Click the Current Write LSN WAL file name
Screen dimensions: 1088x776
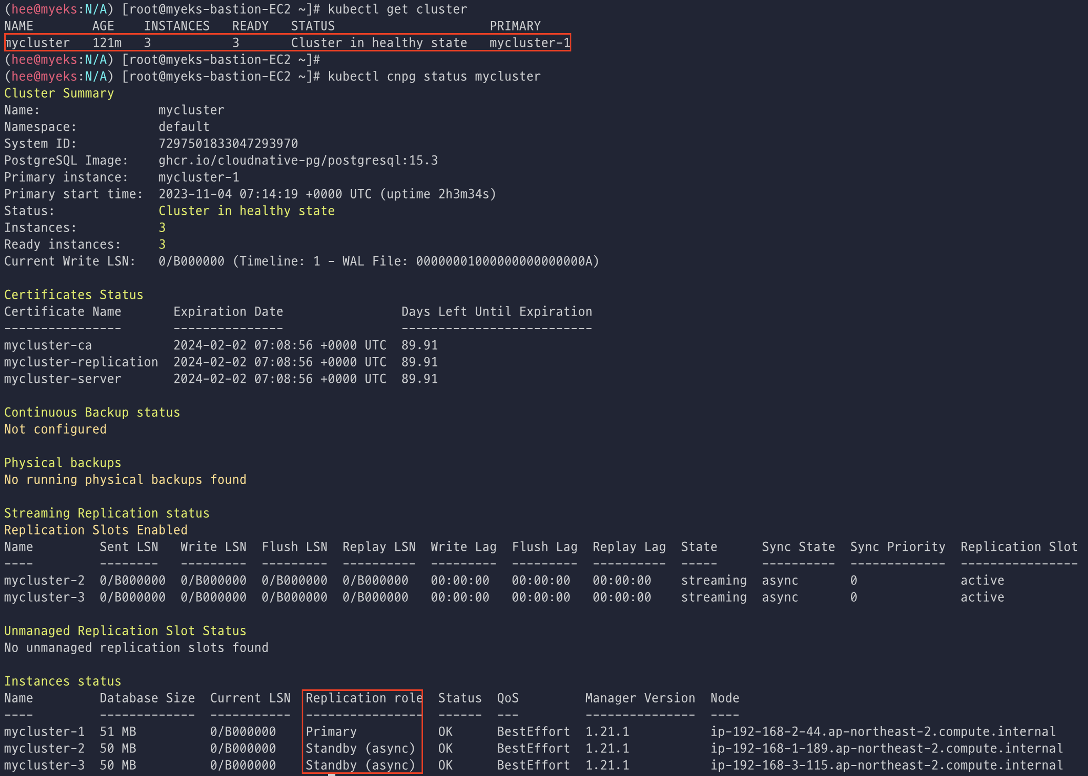pos(504,261)
